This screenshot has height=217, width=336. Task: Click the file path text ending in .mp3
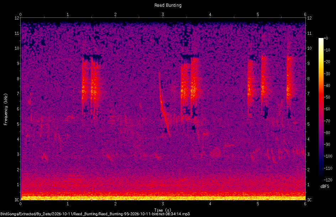[x=95, y=214]
